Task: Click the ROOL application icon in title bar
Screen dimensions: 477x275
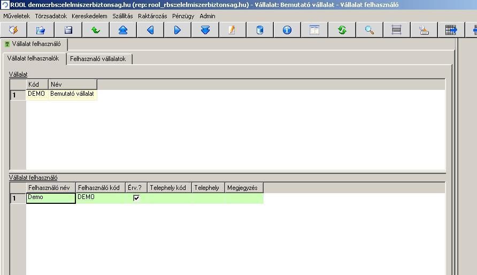Action: coord(5,5)
